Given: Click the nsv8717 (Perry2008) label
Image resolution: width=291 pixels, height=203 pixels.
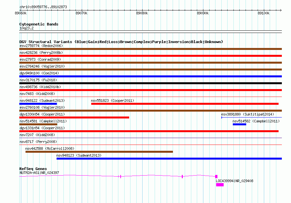Looking at the screenshot, I should pyautogui.click(x=38, y=142).
